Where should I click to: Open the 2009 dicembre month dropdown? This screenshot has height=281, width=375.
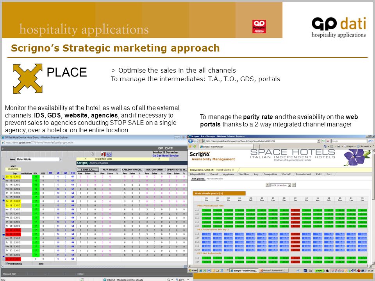pos(289,185)
